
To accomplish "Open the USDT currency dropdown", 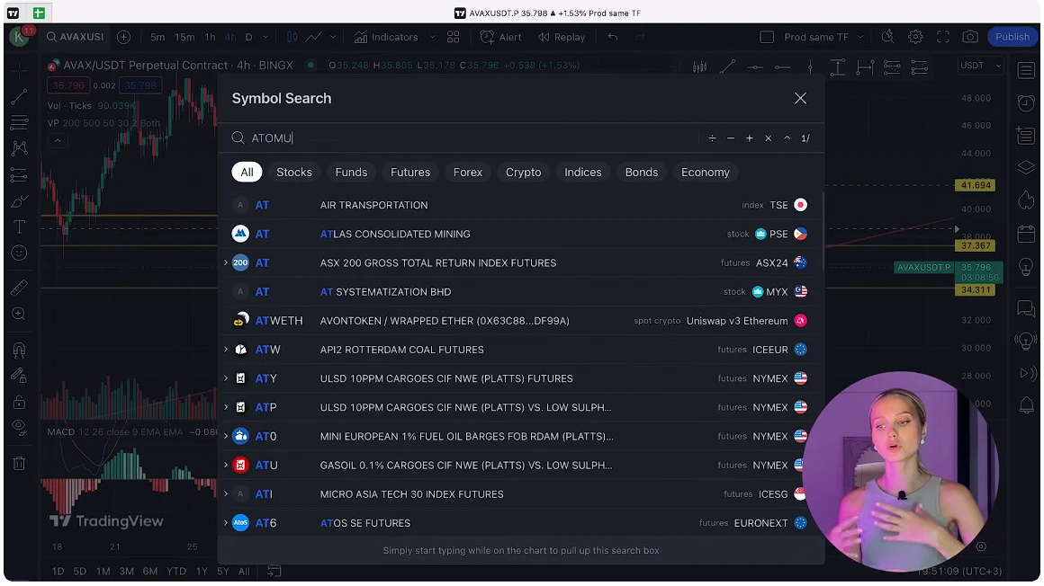I will [x=980, y=65].
